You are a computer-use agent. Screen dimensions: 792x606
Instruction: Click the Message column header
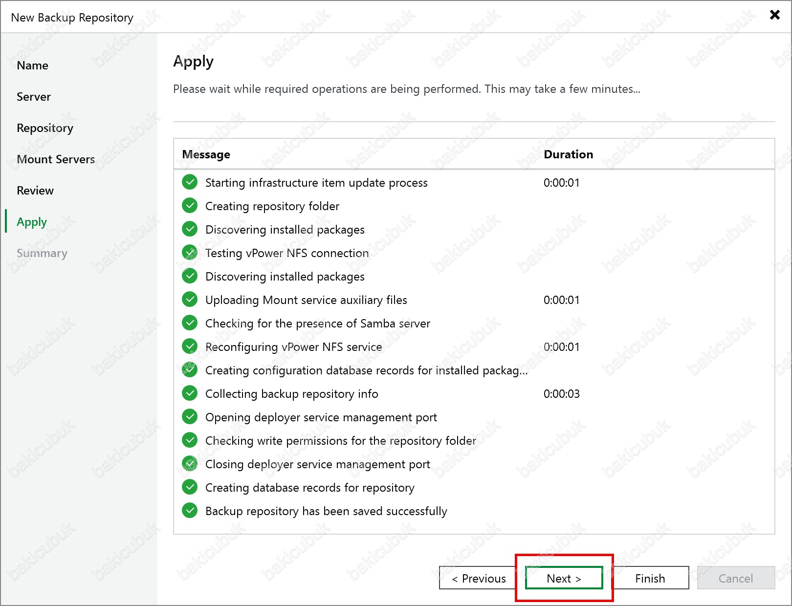coord(206,154)
